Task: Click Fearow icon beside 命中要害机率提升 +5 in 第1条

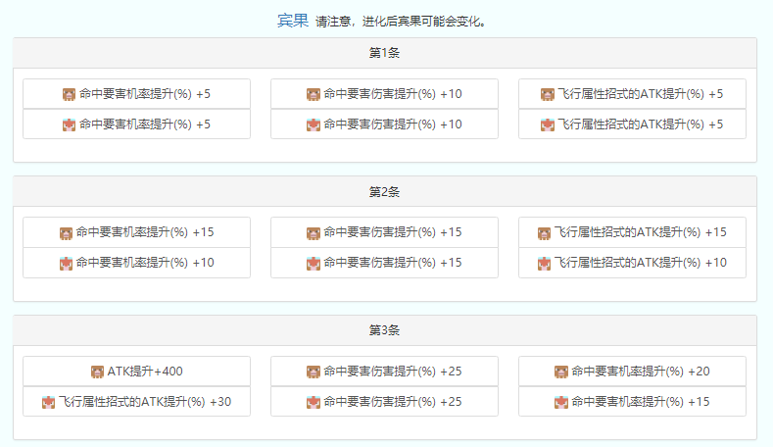Action: pos(69,124)
